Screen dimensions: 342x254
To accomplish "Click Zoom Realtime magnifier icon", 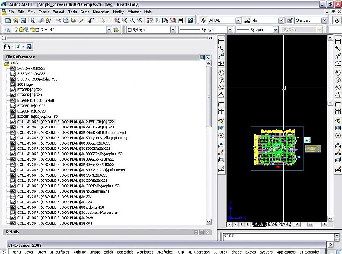I will click(125, 20).
